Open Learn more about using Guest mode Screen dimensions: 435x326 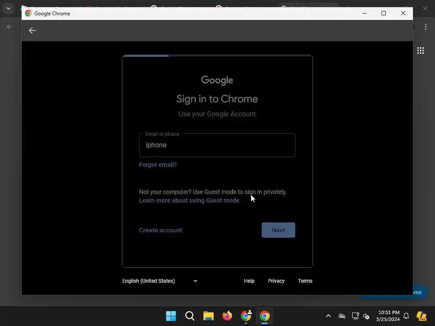pyautogui.click(x=189, y=200)
